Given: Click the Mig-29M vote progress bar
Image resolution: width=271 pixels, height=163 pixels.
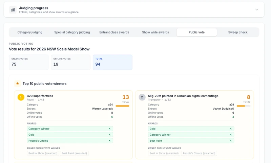Looking at the screenshot, I should (x=244, y=106).
